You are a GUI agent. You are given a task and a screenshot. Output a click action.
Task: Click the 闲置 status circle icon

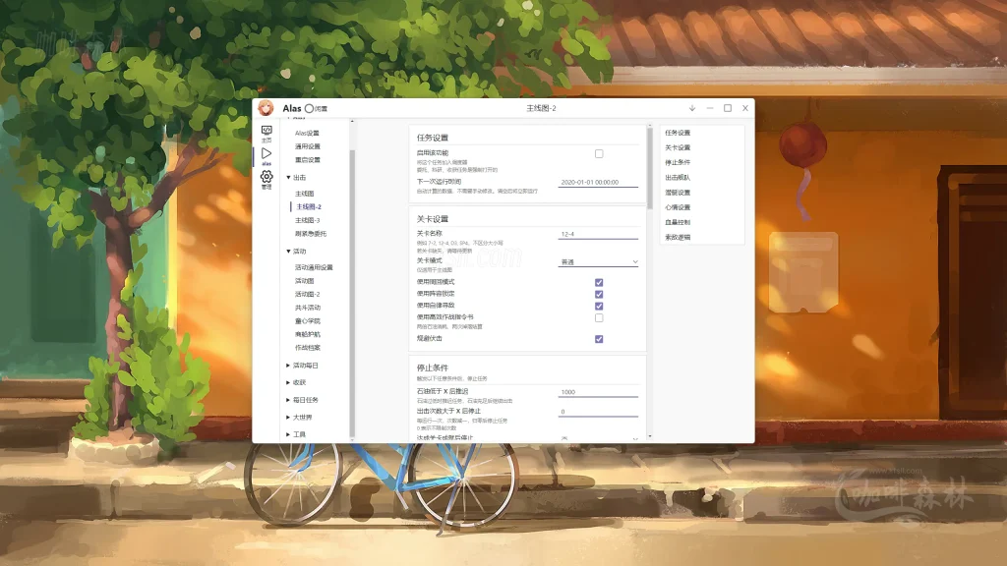click(308, 108)
